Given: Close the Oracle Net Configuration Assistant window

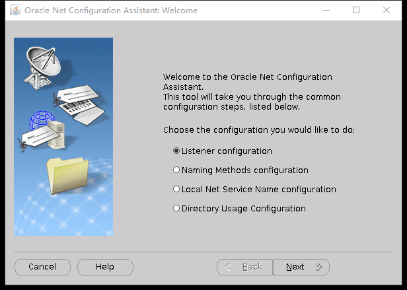Looking at the screenshot, I should [387, 10].
